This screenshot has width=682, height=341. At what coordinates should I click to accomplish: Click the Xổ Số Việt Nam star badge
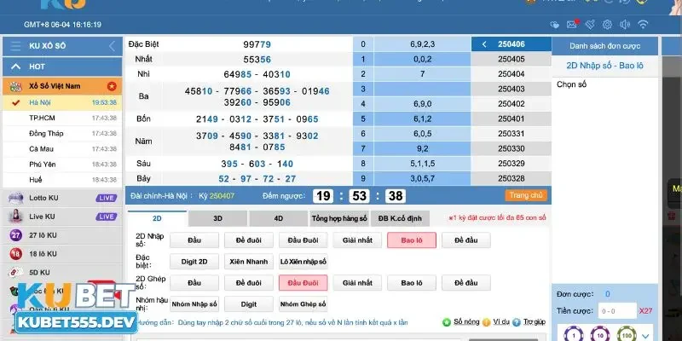pyautogui.click(x=112, y=86)
